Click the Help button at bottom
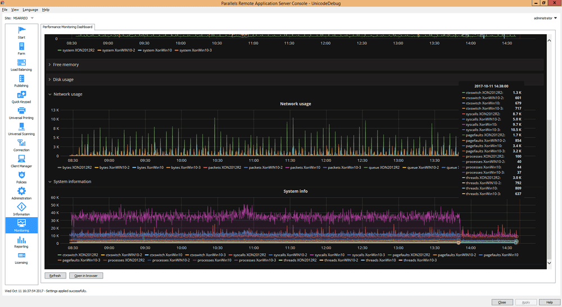Viewport: 562px width, 307px height. click(550, 303)
